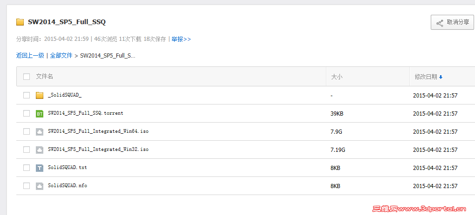Click the 46次浏览 view count text
Viewport: 475px width, 215px height.
(105, 39)
